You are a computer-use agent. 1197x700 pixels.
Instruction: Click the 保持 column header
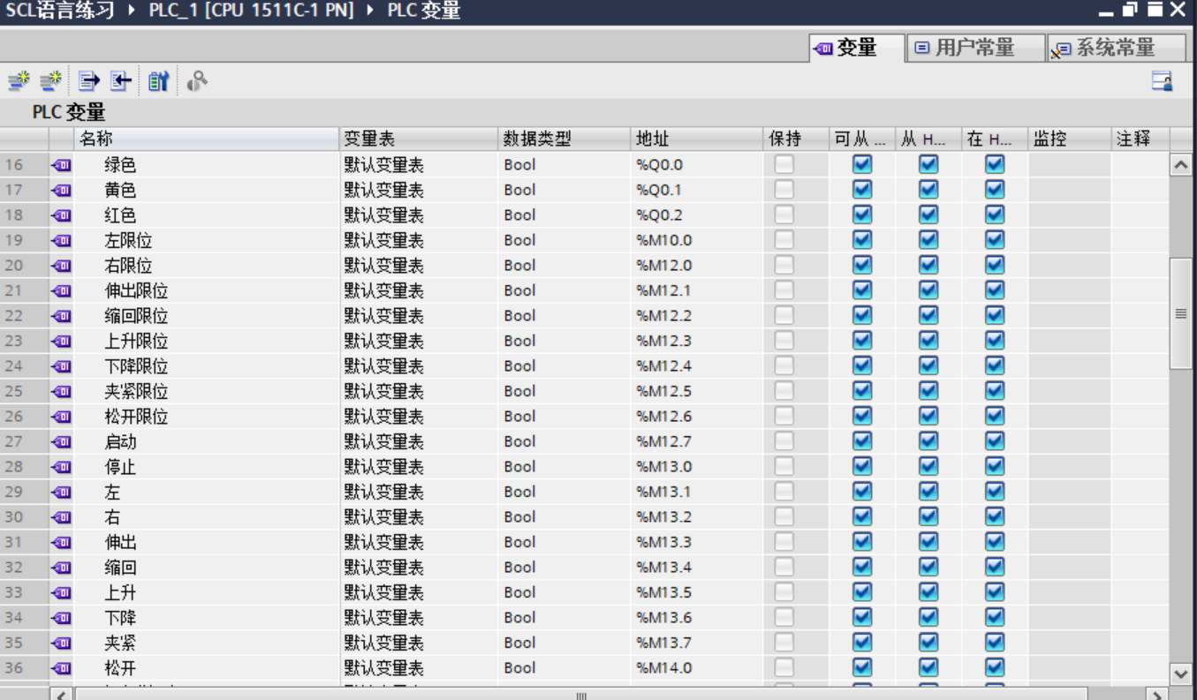coord(796,139)
